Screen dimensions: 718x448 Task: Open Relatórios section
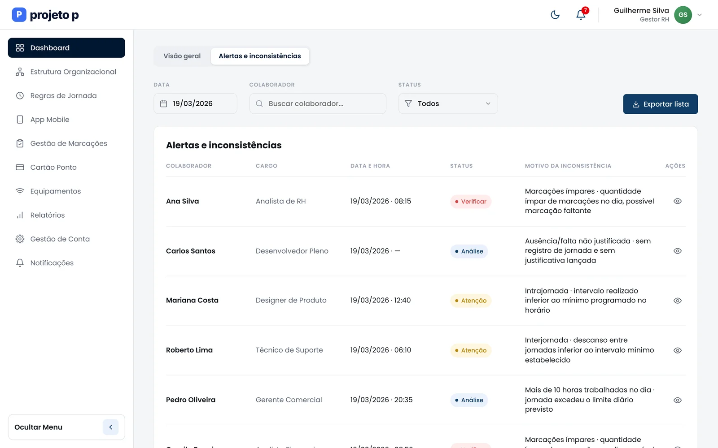(66, 215)
